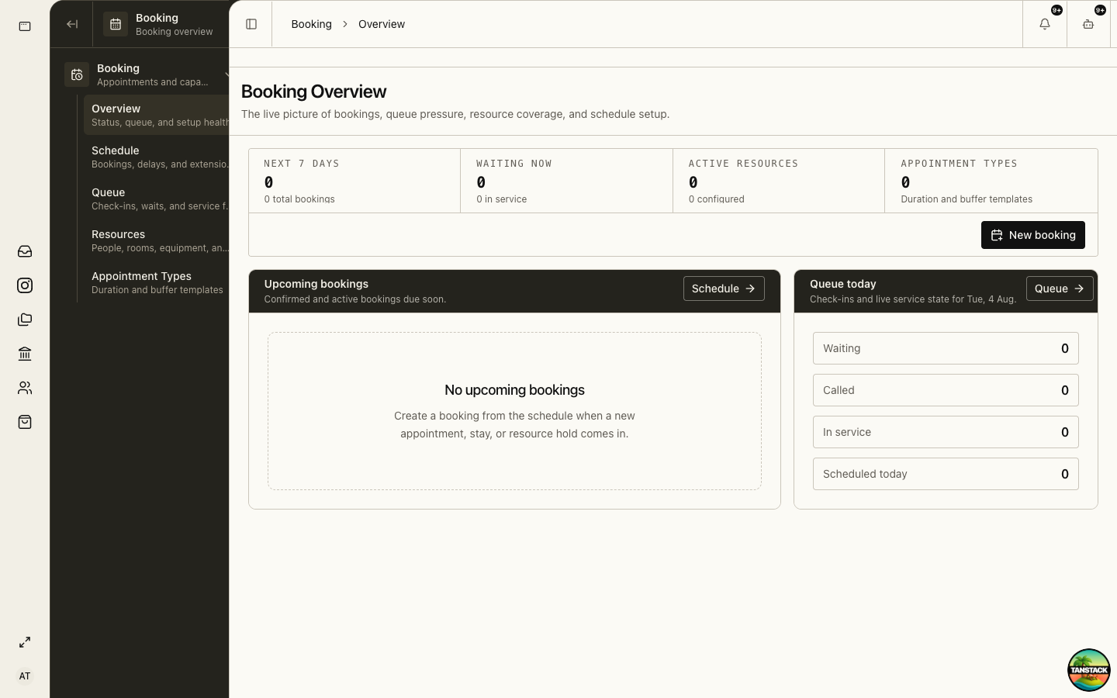Go to Schedule in the sidebar
Screen dimensions: 1117x698
tap(157, 157)
